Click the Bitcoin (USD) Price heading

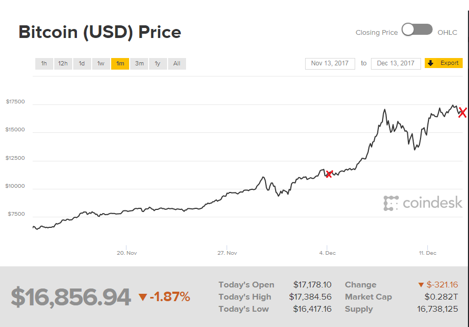100,32
